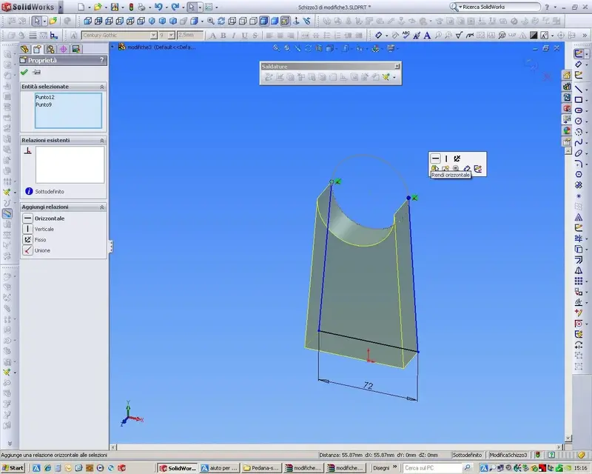Image resolution: width=592 pixels, height=474 pixels.
Task: Select the Orizzontale relation icon
Action: (27, 218)
